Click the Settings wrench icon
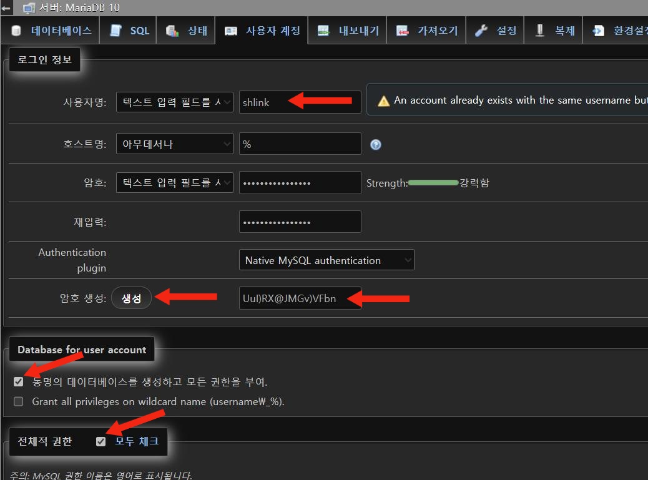Image resolution: width=648 pixels, height=480 pixels. point(481,31)
